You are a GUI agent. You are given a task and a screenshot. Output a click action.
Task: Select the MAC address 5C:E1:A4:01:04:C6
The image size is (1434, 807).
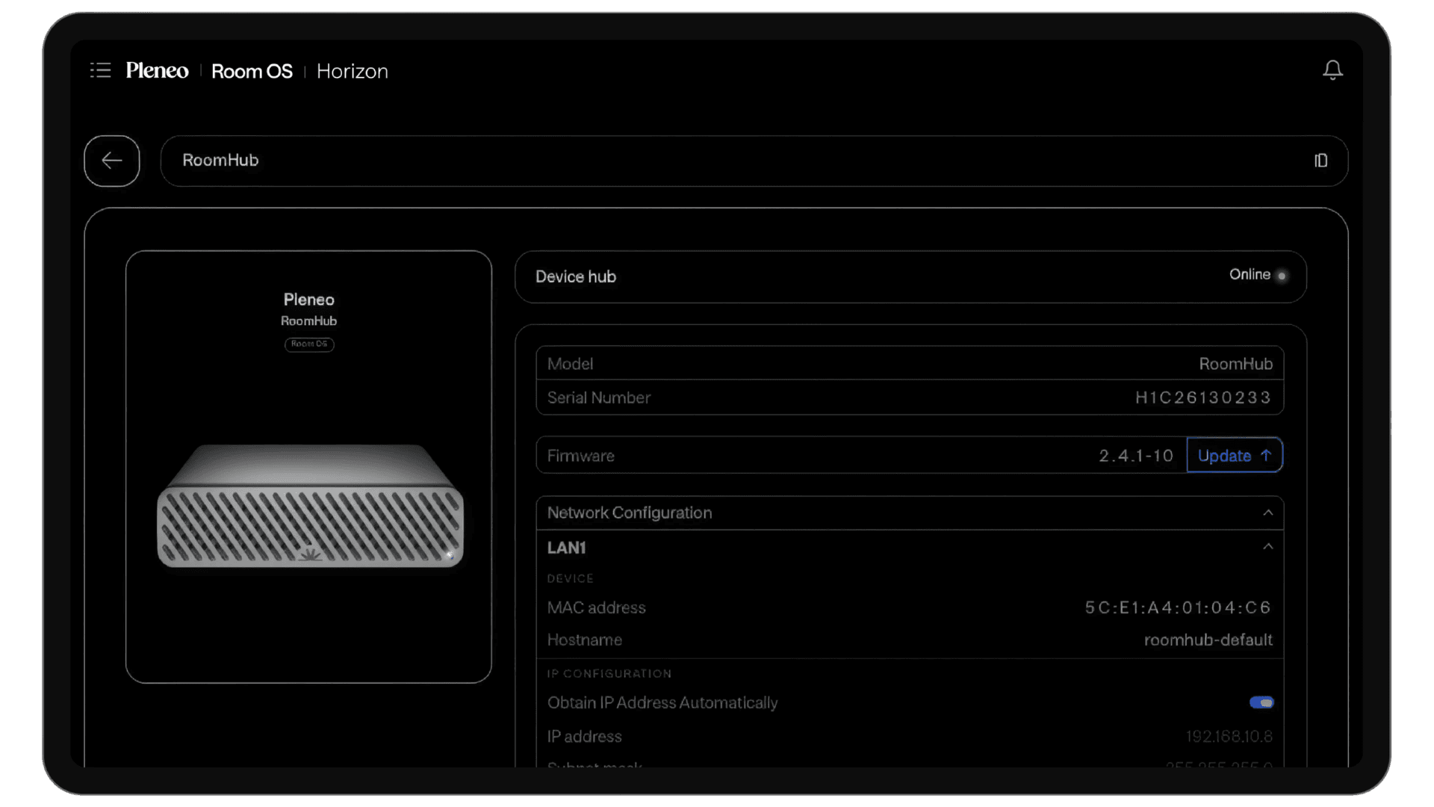coord(1179,607)
